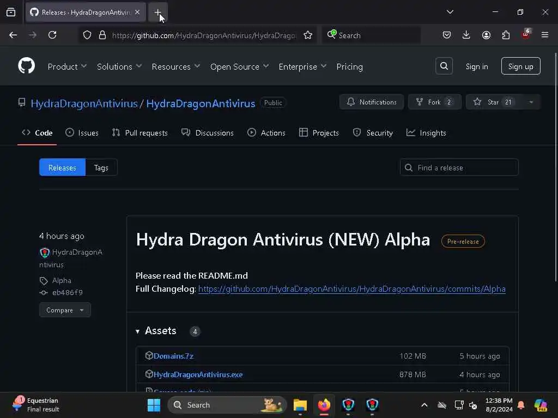The image size is (558, 418).
Task: Switch to the Actions tab
Action: pos(266,133)
